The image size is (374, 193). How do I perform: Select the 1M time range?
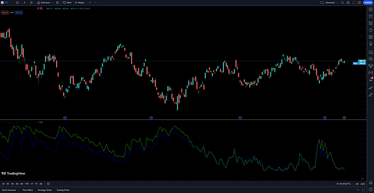[13, 184]
